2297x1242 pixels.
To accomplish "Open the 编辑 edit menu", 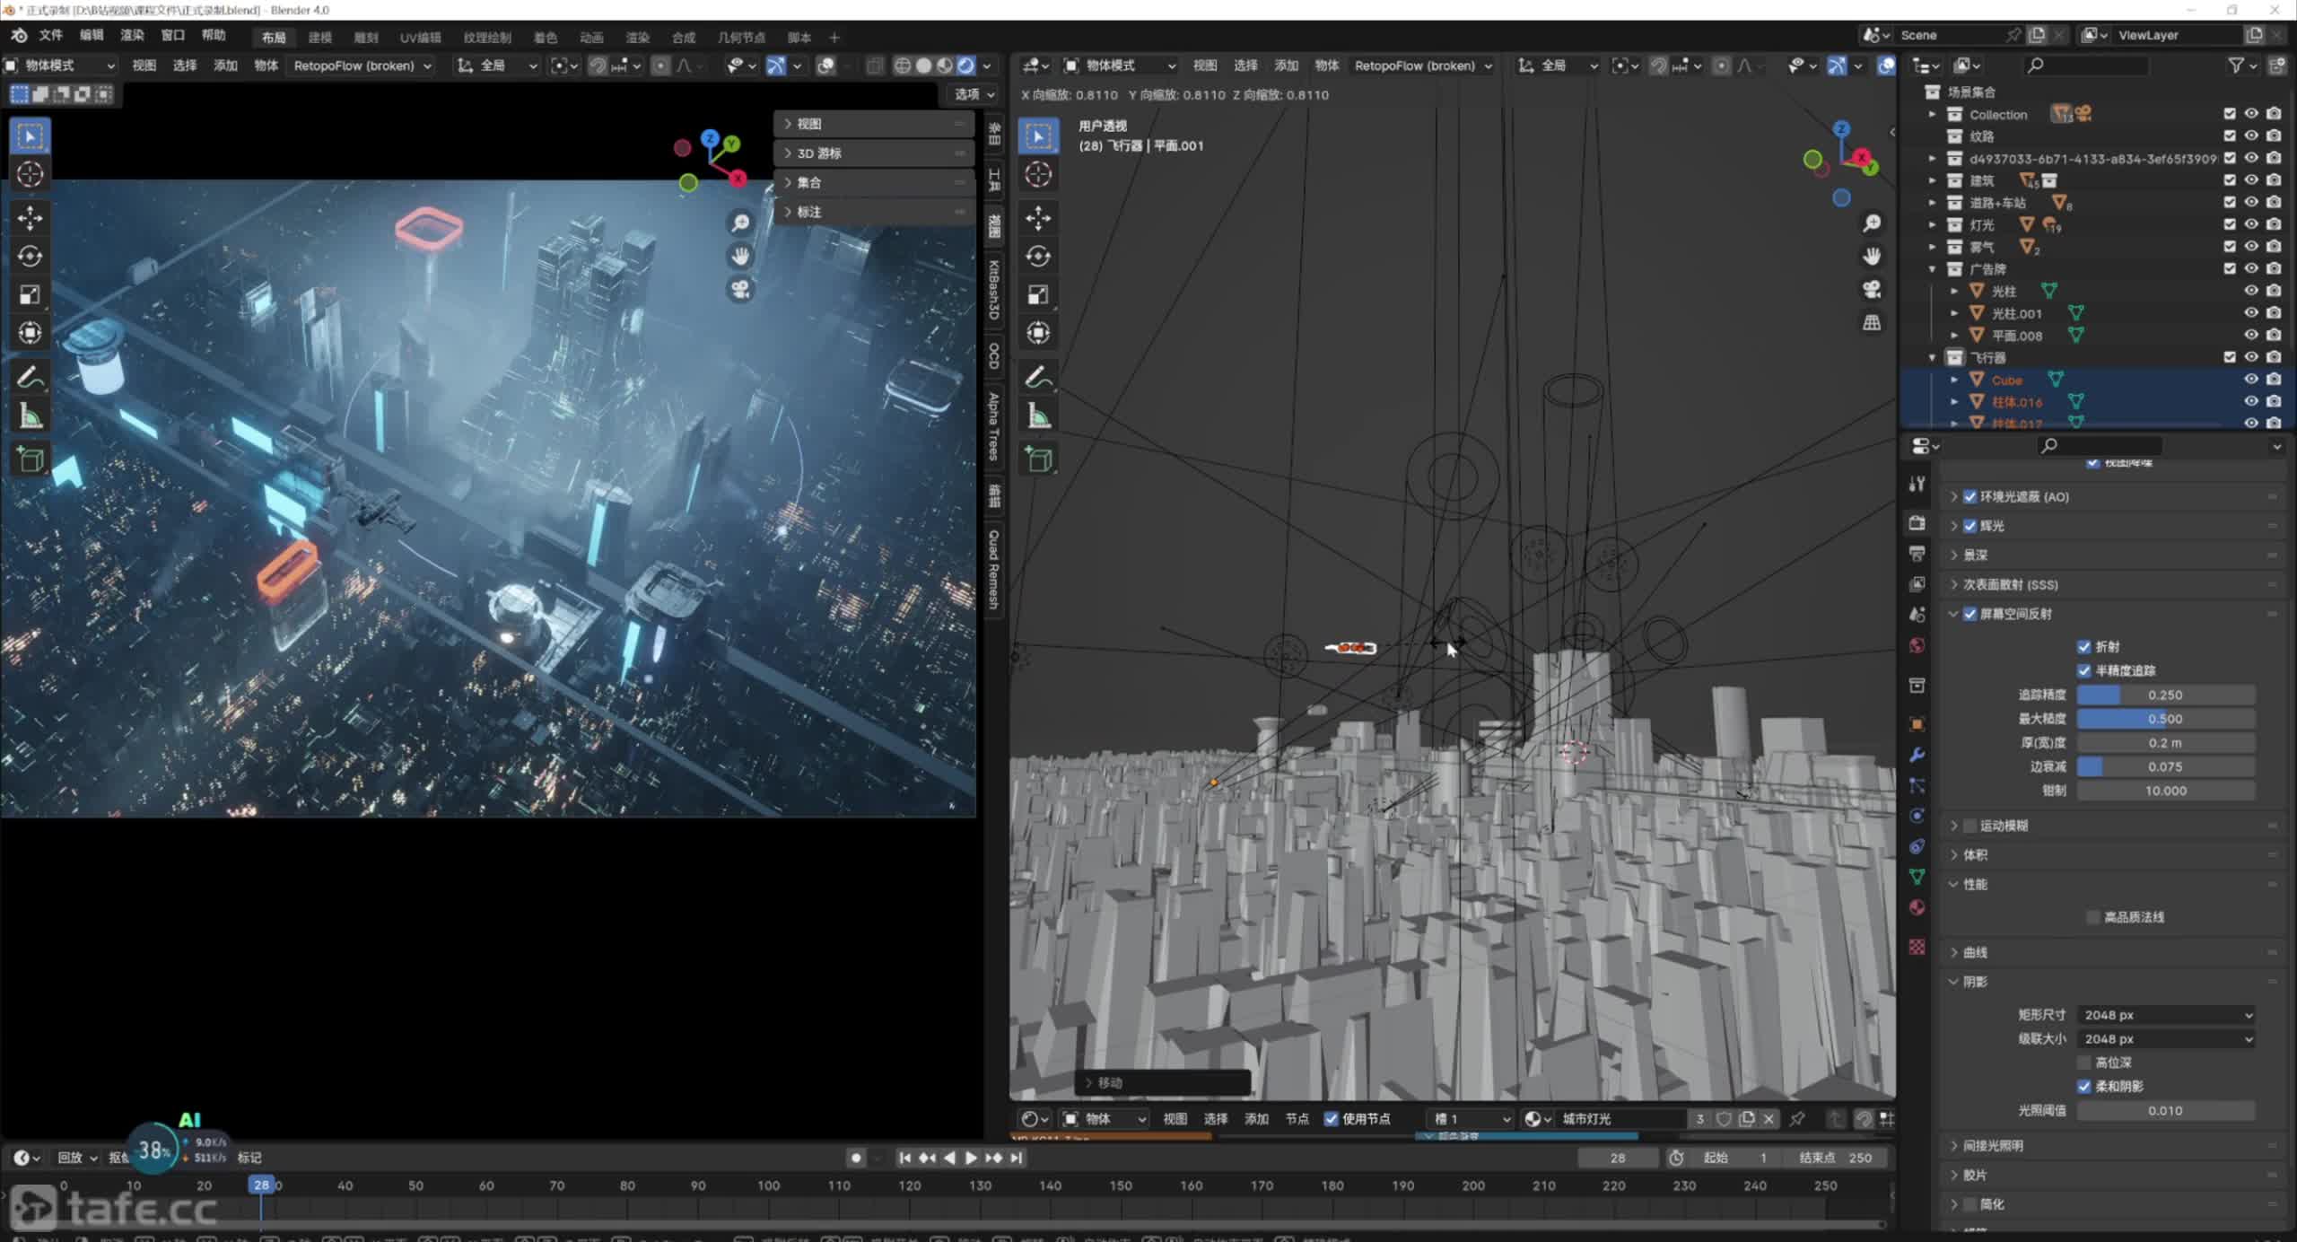I will pos(92,36).
